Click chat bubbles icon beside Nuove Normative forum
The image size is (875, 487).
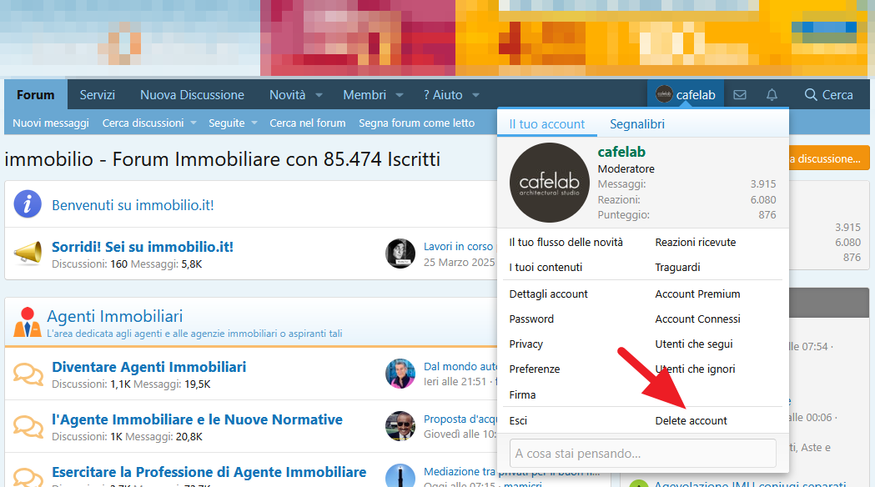pyautogui.click(x=28, y=427)
